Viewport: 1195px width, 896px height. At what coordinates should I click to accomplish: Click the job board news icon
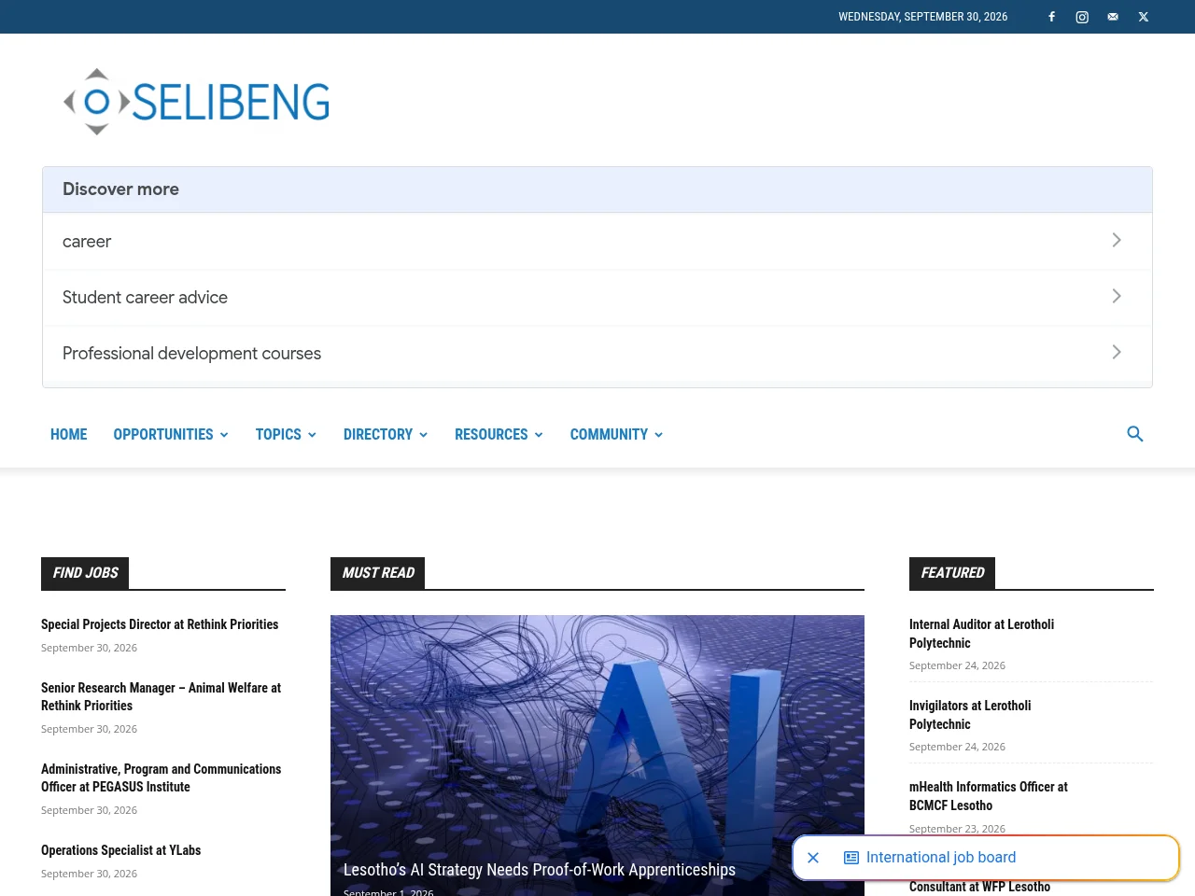[851, 858]
